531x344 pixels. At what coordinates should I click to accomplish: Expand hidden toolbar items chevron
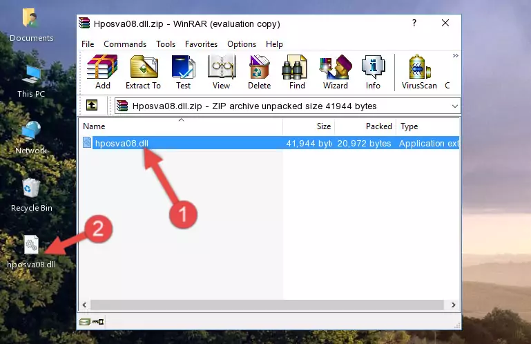[x=456, y=55]
